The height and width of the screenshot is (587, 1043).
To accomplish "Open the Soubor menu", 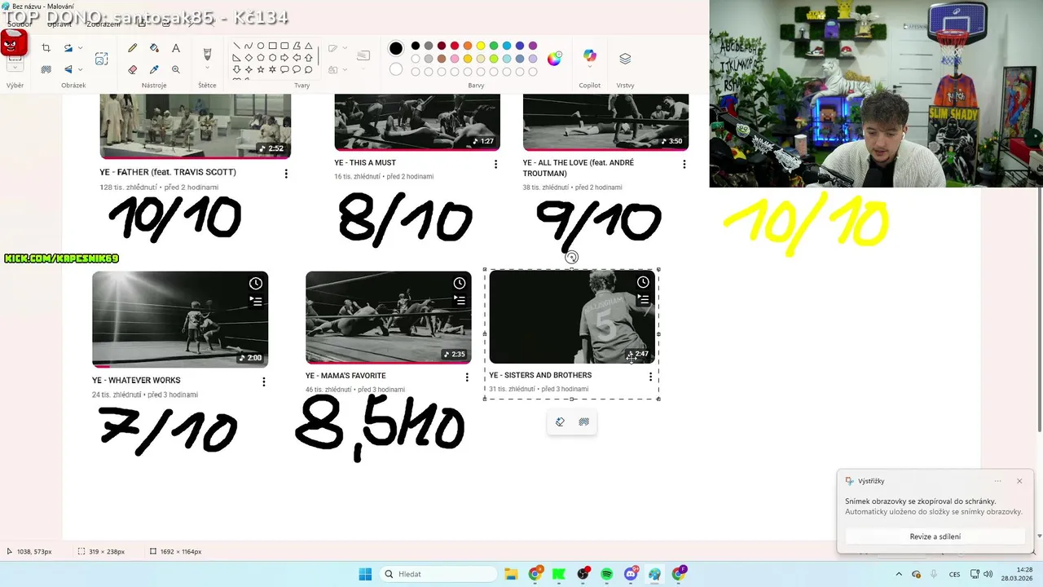I will [x=18, y=24].
